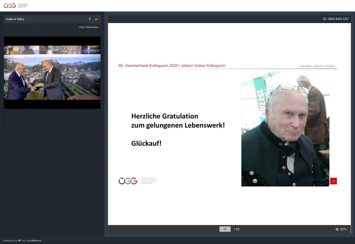Click the total page count label

tap(237, 229)
